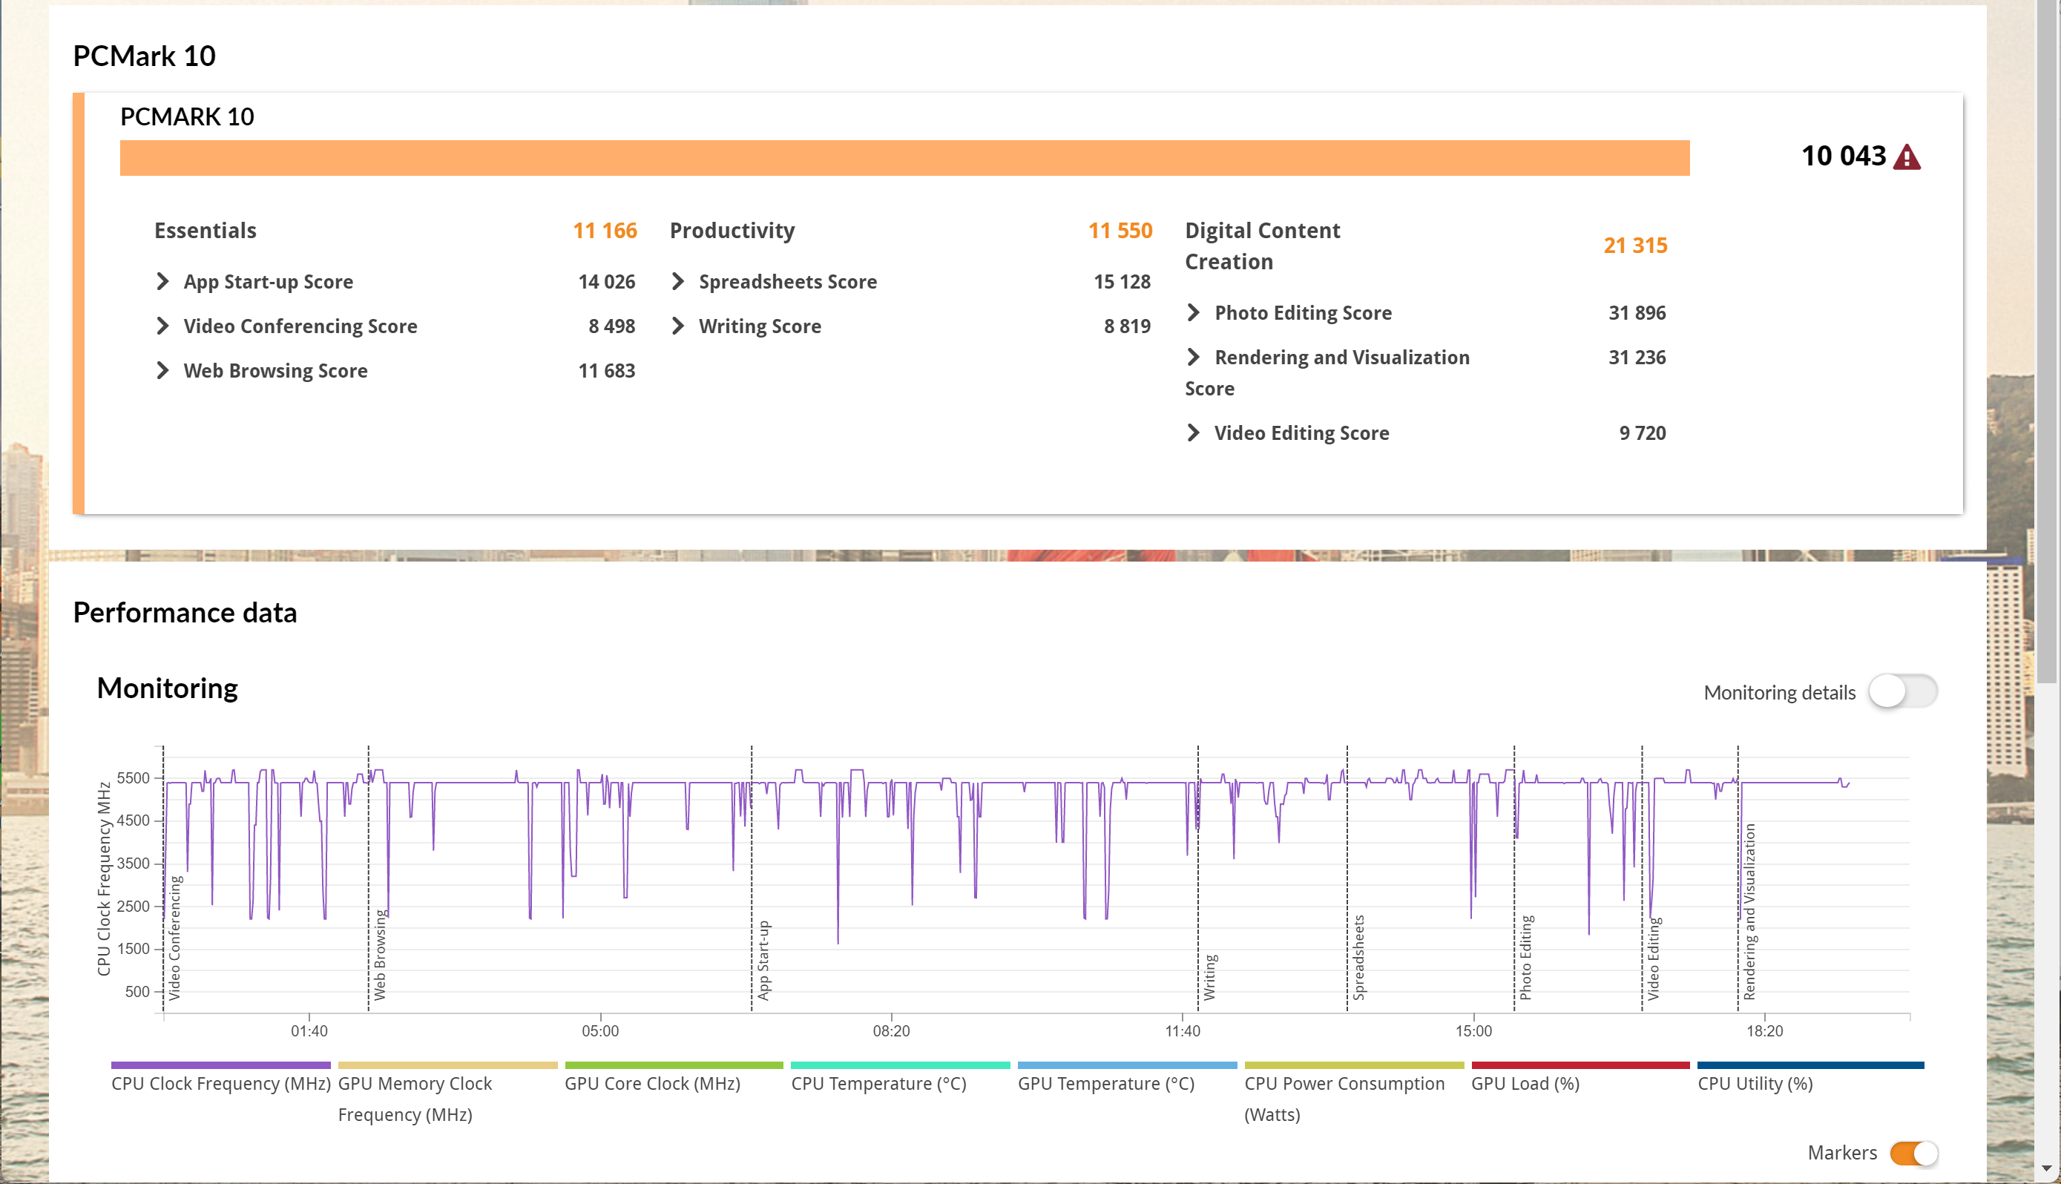
Task: Expand the App Start-up Score row
Action: [x=162, y=281]
